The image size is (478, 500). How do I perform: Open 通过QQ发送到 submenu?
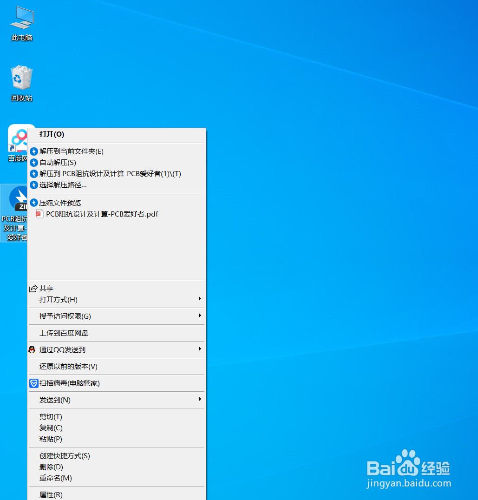coord(116,350)
